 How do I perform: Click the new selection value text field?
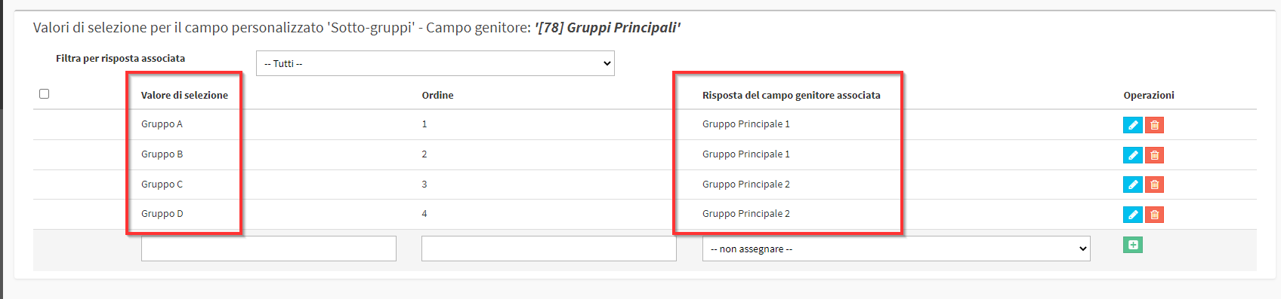coord(268,249)
